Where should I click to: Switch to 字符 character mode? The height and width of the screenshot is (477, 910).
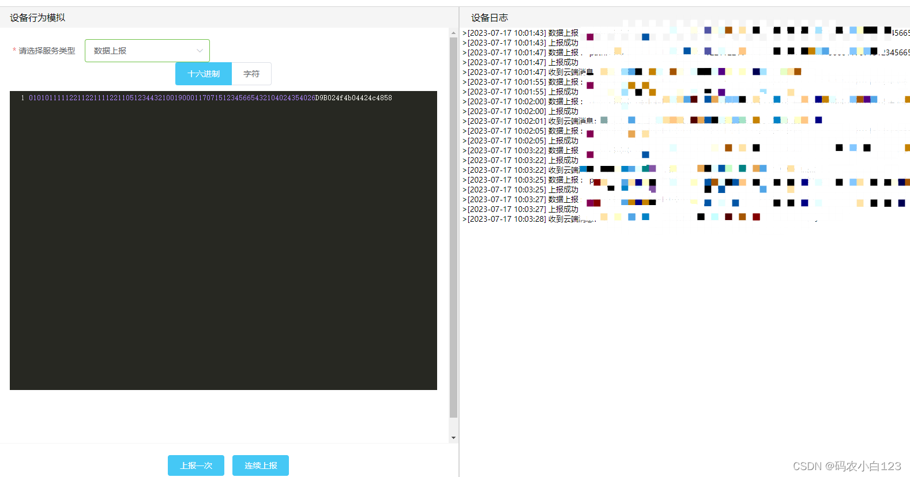251,74
